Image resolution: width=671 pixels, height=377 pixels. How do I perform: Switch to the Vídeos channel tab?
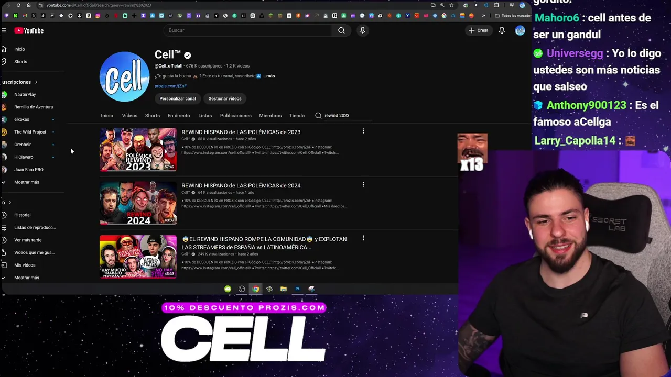tap(129, 115)
